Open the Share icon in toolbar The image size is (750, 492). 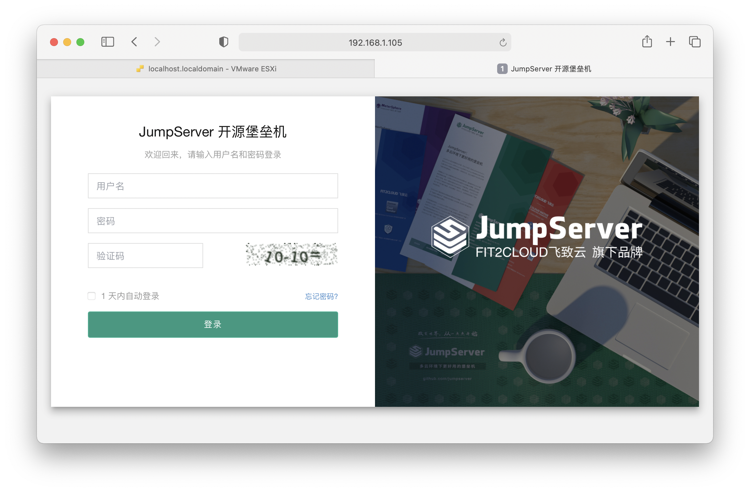coord(647,42)
